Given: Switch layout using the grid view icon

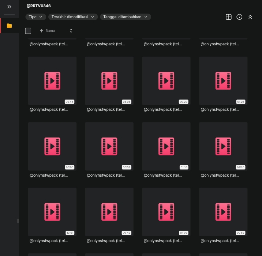Looking at the screenshot, I should tap(228, 17).
